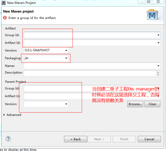The width and height of the screenshot is (166, 151).
Task: Open the 0.0.1-SNAPSHOT Version dropdown
Action: pyautogui.click(x=66, y=51)
